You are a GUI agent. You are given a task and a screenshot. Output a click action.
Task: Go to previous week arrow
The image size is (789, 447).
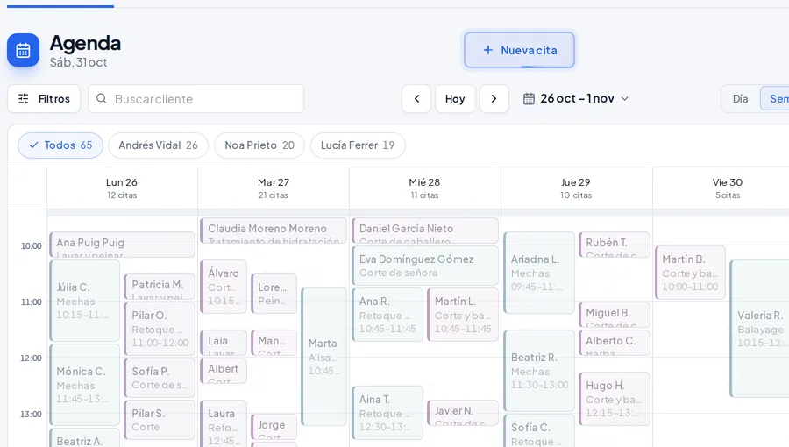pos(416,98)
